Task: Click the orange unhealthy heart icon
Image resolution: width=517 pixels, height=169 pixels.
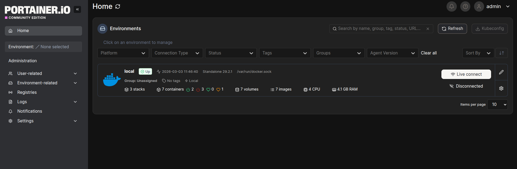Action: (218, 89)
